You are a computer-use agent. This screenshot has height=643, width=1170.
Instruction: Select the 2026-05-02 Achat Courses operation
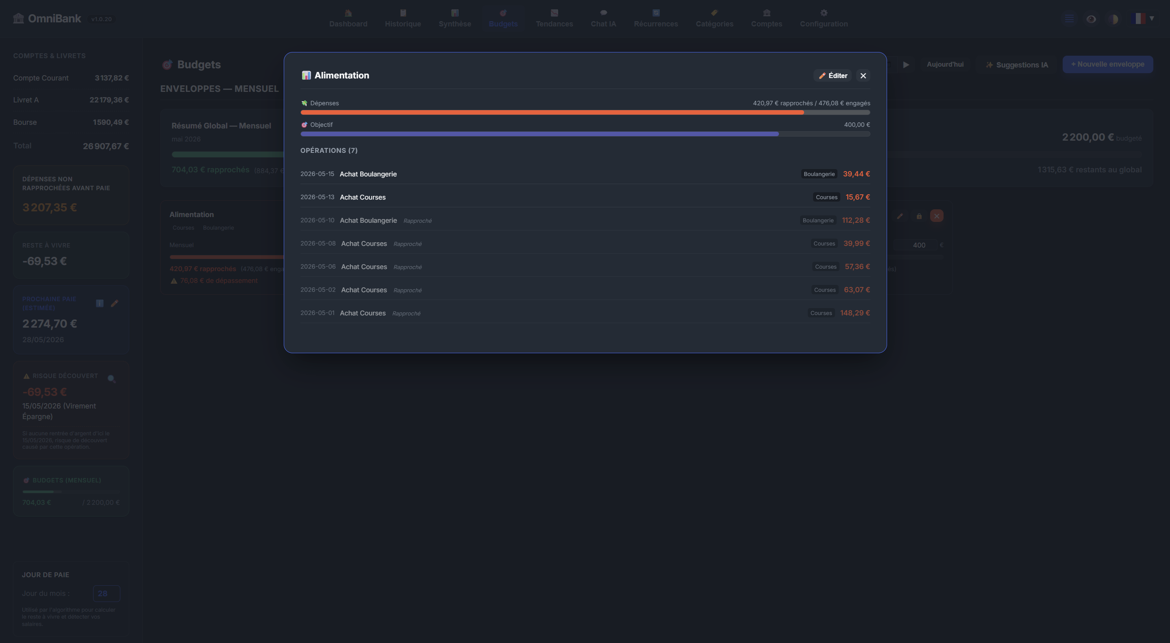coord(585,290)
